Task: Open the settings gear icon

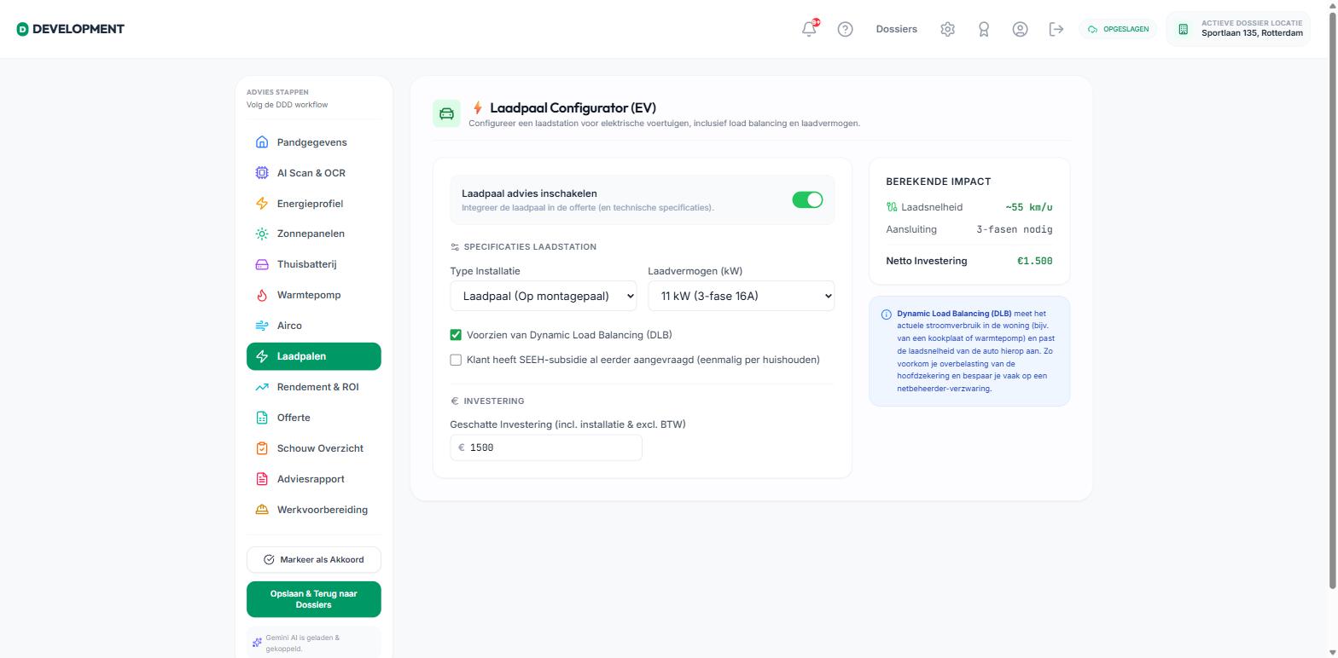Action: pos(947,29)
